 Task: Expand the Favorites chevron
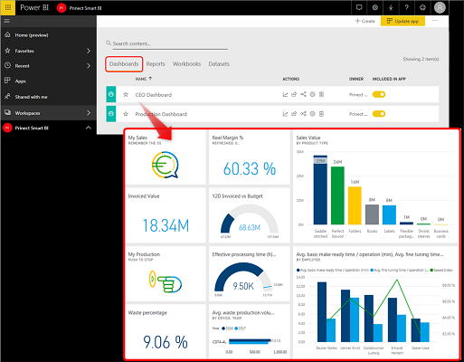89,51
